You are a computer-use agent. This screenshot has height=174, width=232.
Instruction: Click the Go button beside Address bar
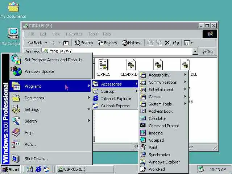(x=208, y=51)
